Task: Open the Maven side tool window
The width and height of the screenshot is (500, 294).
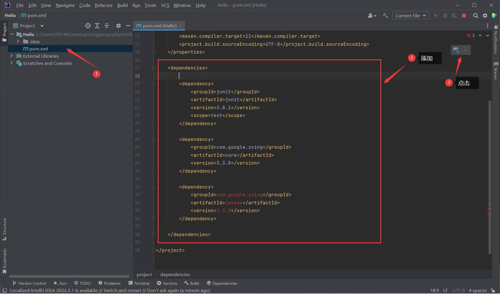Action: coord(496,71)
